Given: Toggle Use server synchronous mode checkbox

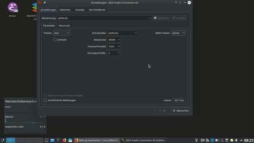Looking at the screenshot, I should (x=45, y=95).
